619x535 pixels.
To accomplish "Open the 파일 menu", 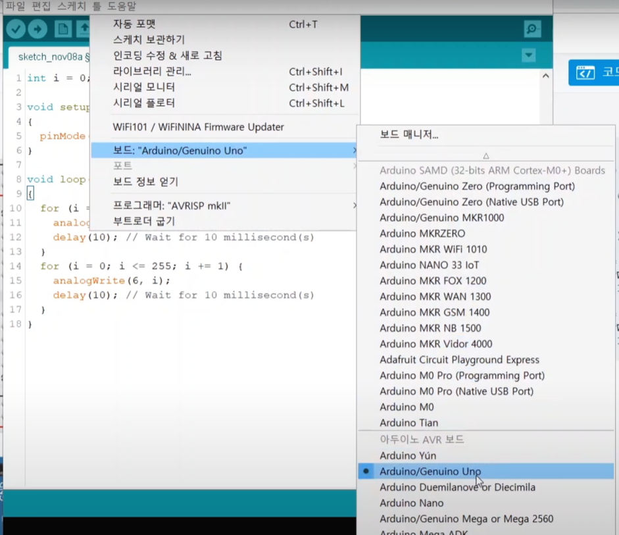I will point(15,6).
